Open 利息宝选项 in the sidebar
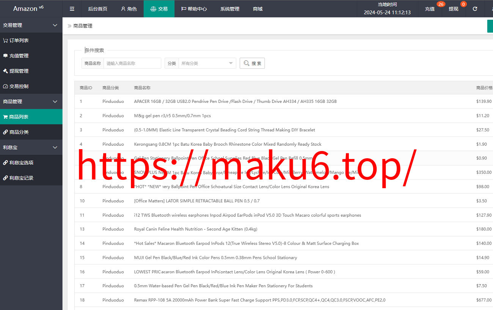 point(31,162)
